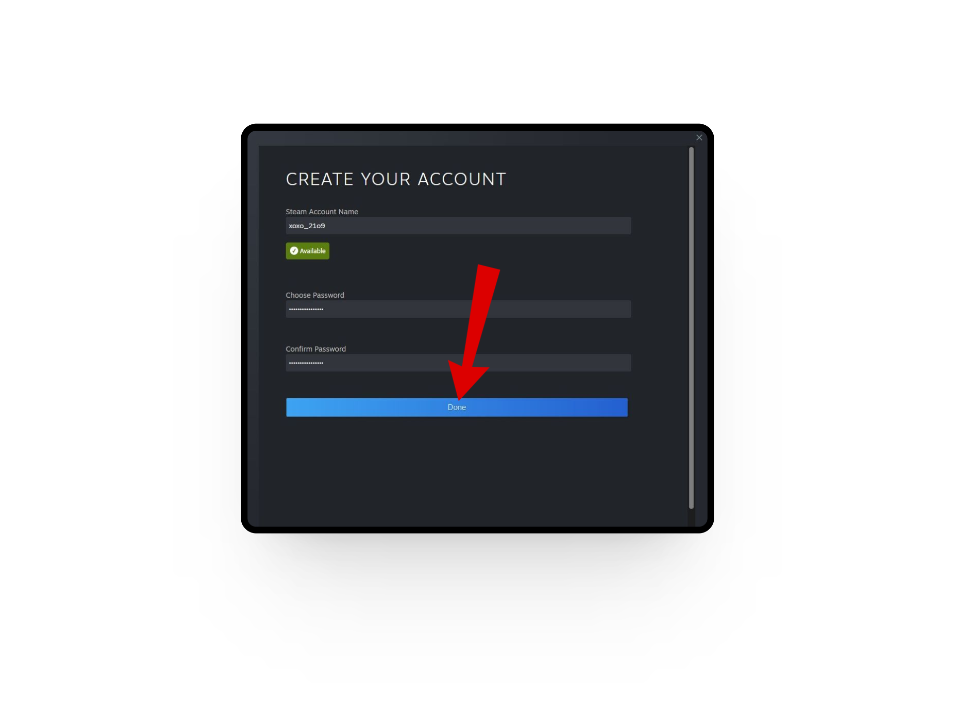The height and width of the screenshot is (716, 955).
Task: Focus the Steam Account Name field
Action: pos(458,226)
